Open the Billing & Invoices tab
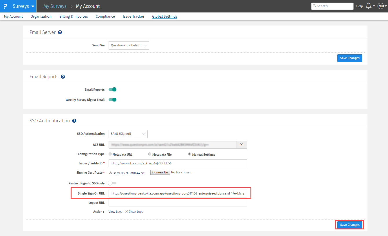 coord(74,16)
